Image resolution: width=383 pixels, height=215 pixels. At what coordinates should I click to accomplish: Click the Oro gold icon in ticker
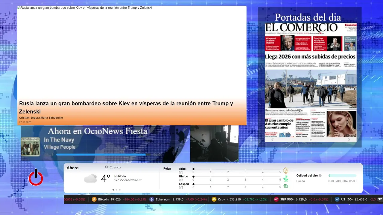click(214, 199)
